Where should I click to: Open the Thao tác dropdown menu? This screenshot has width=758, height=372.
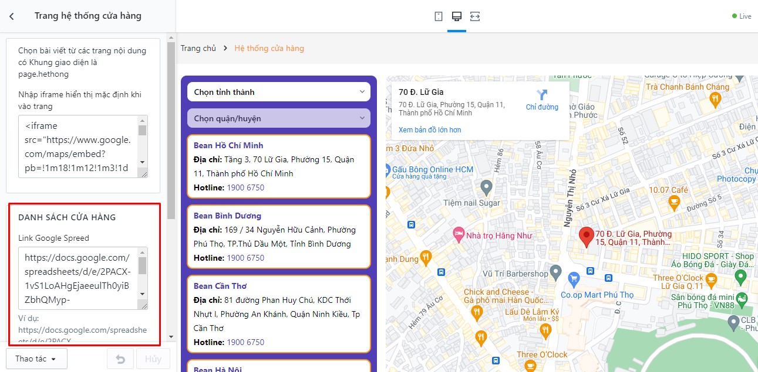pos(36,359)
